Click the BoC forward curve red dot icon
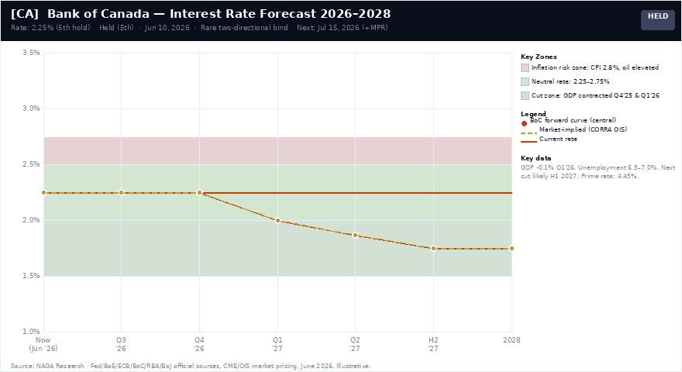 pos(524,123)
